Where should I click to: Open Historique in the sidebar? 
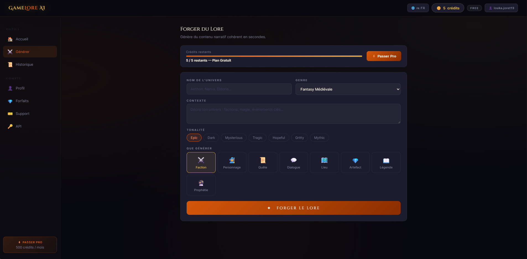(x=30, y=65)
